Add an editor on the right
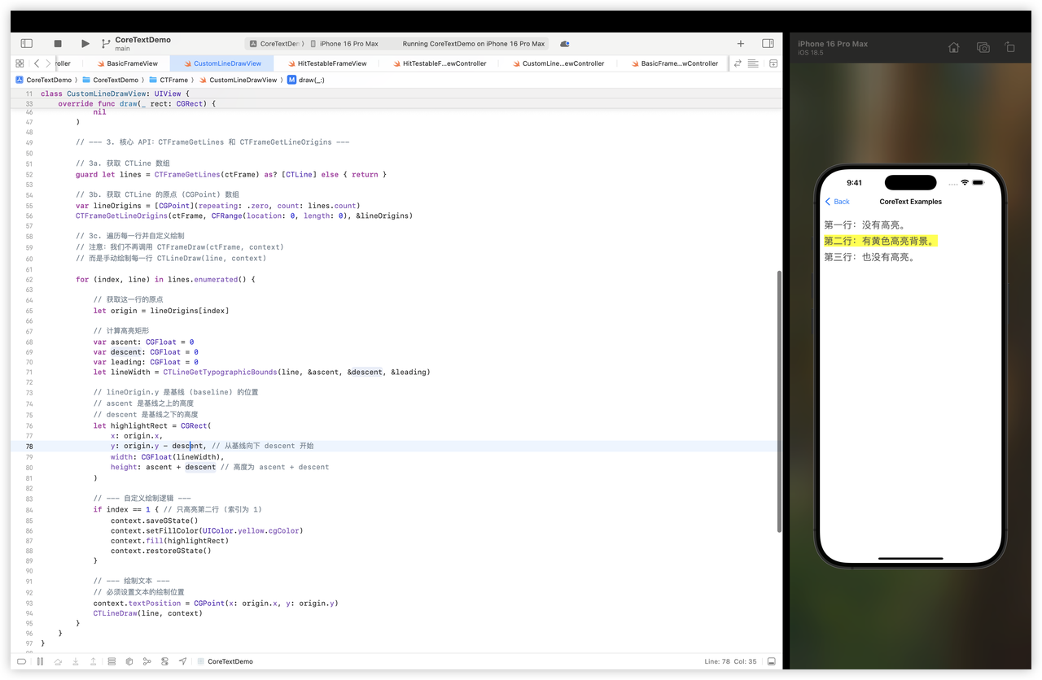 [x=773, y=63]
